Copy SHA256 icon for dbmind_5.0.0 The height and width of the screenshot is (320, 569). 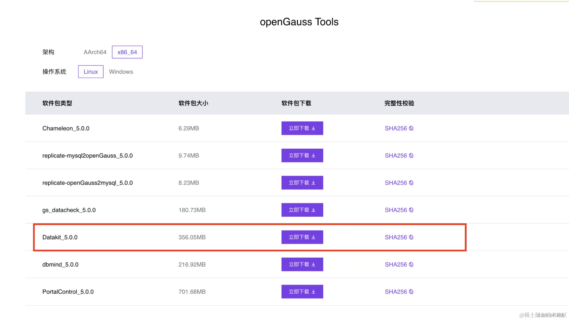[x=411, y=264]
